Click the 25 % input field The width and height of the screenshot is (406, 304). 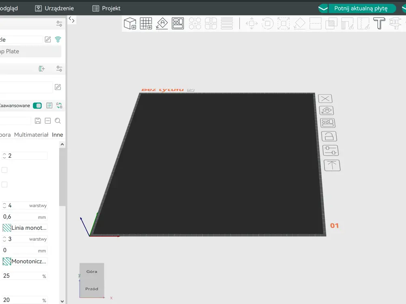coord(25,276)
